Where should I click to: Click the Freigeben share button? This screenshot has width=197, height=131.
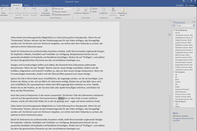[x=190, y=5]
